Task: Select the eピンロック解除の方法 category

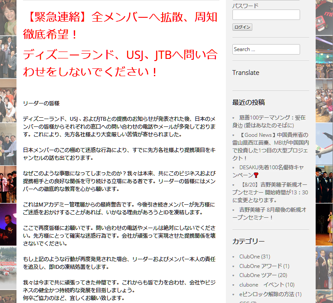Action: click(x=271, y=294)
